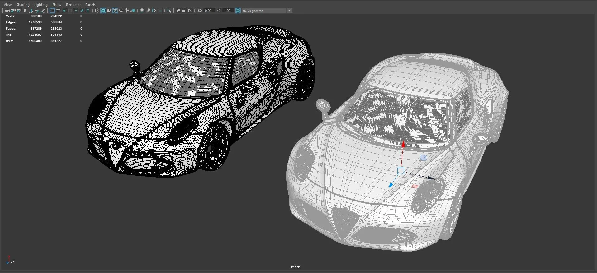Open the Renderer menu
Screen dimensions: 597x273
(73, 5)
